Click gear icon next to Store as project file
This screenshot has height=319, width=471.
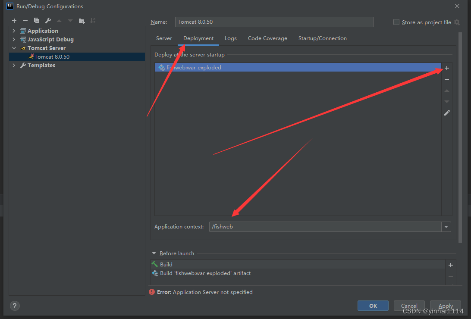click(457, 22)
